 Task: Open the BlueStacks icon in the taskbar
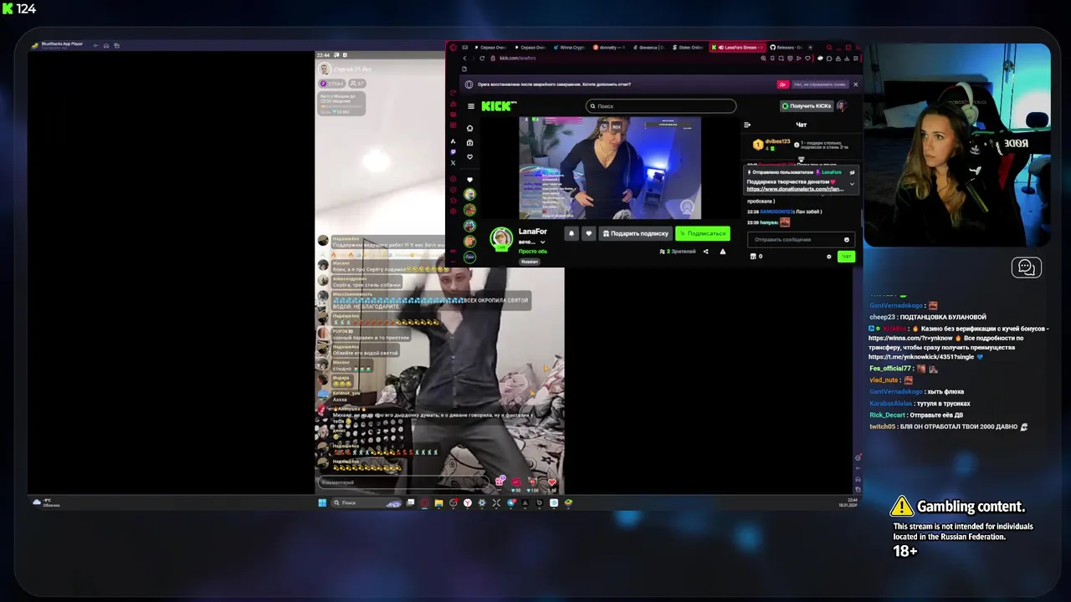coord(568,503)
